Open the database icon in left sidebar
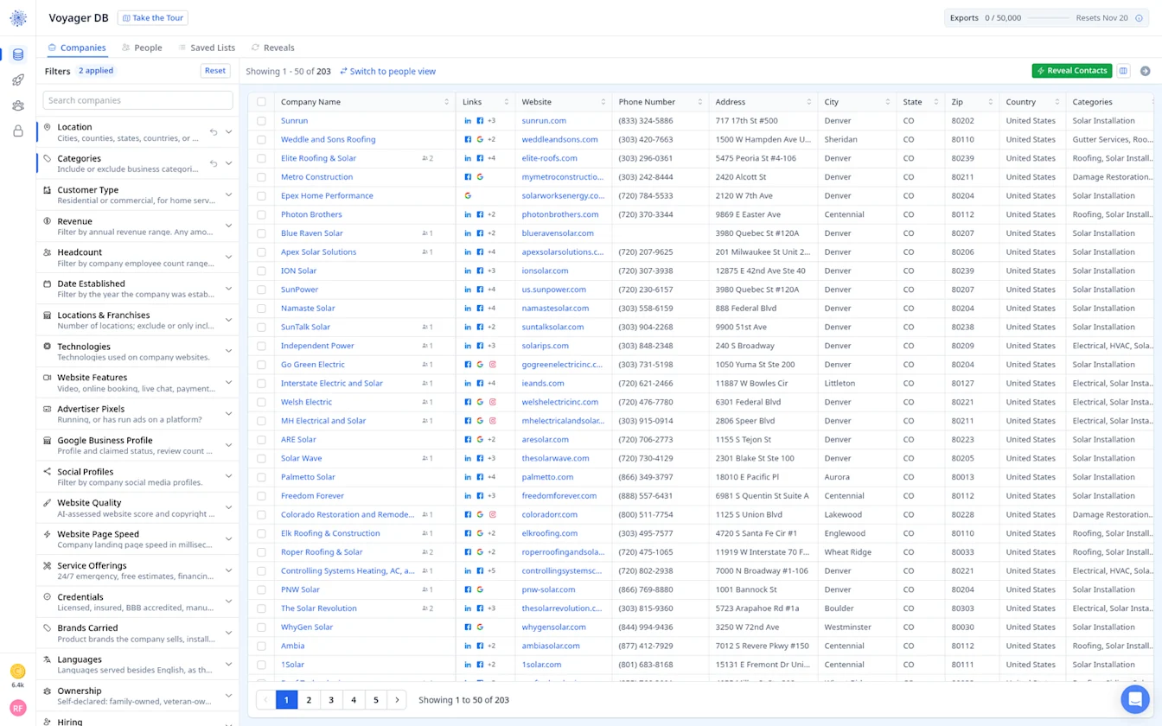The width and height of the screenshot is (1162, 726). point(18,54)
